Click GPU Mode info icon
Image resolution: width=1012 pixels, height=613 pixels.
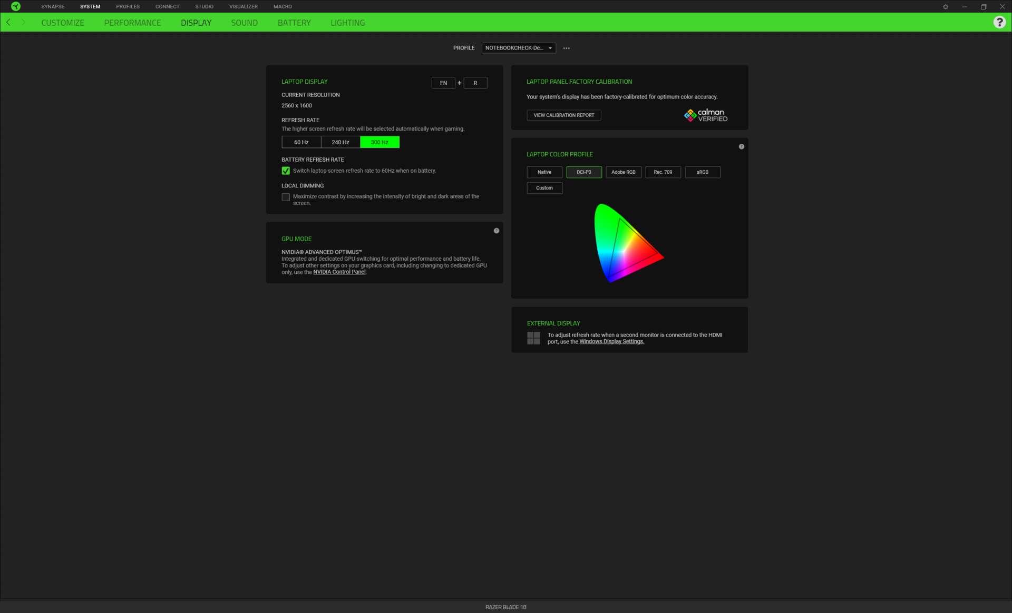coord(497,231)
